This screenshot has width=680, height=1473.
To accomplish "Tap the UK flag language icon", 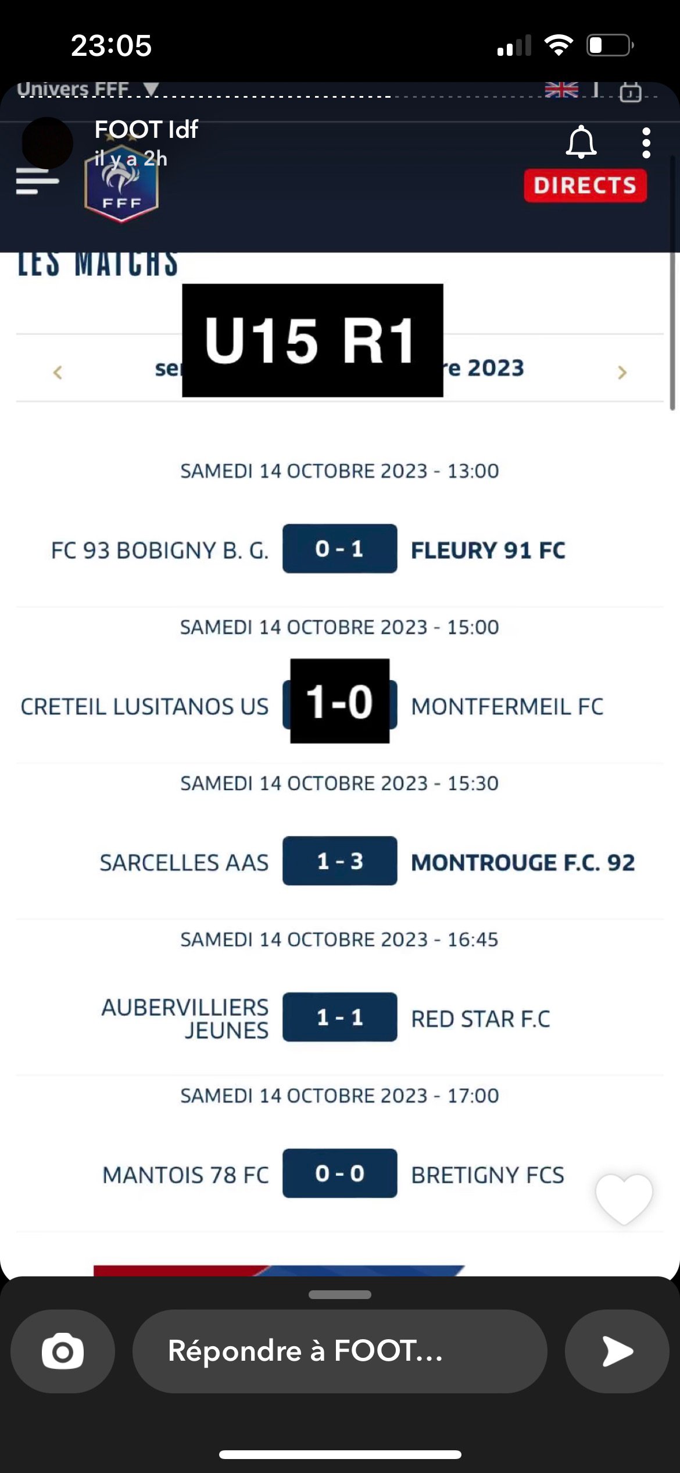I will tap(561, 90).
